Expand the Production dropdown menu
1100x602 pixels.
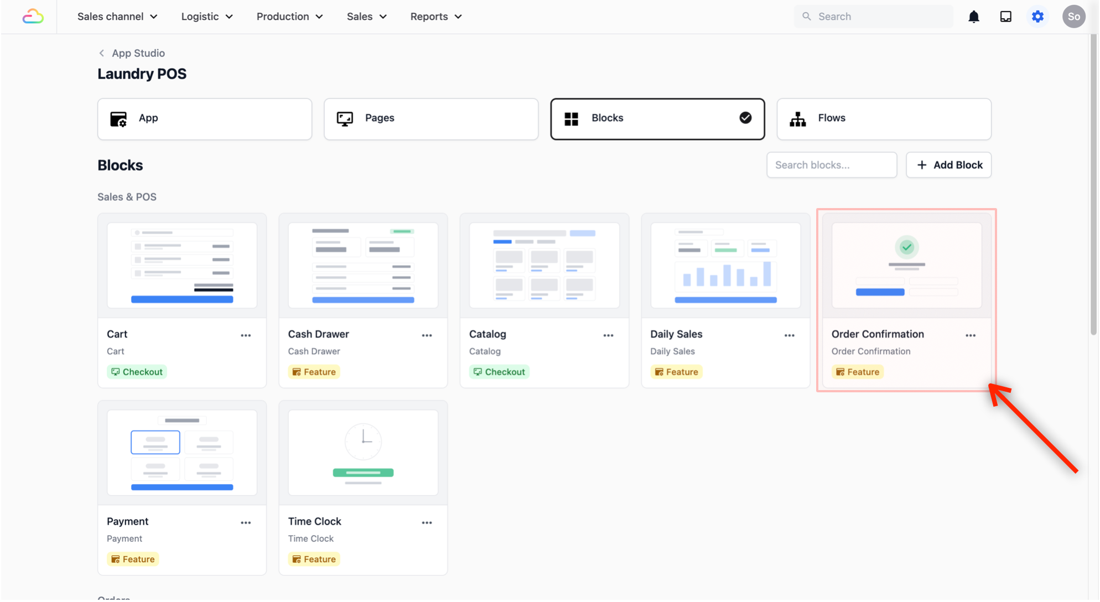pos(289,17)
